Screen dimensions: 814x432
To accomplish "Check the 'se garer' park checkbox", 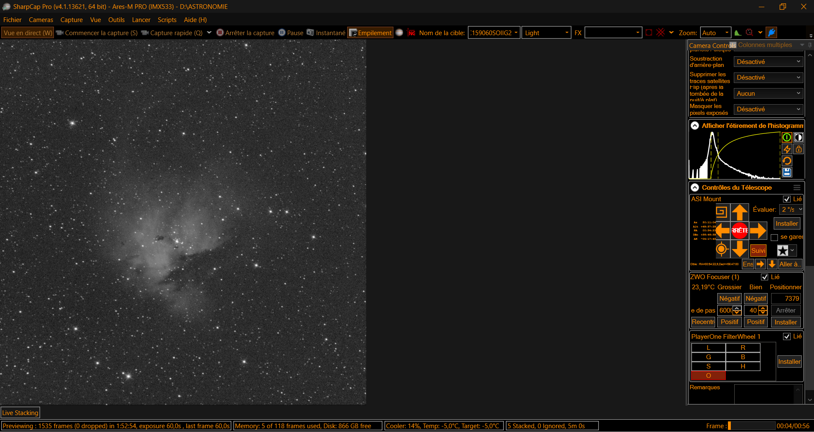I will coord(775,237).
